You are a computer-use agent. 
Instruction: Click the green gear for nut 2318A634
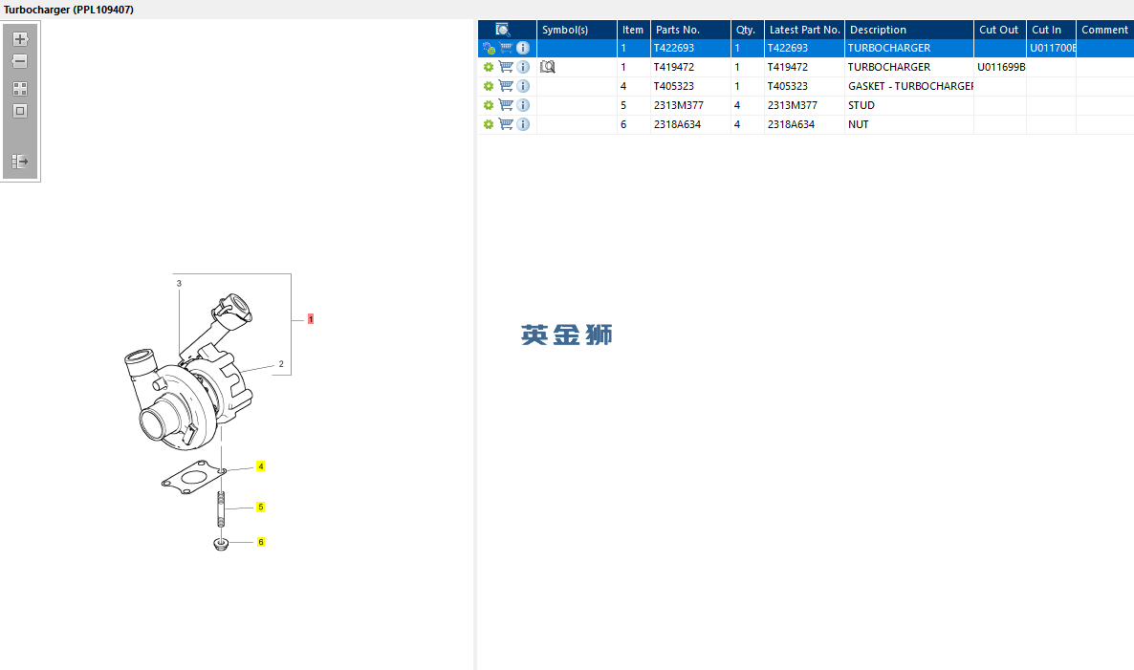[x=489, y=124]
